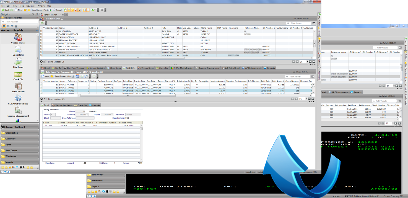The width and height of the screenshot is (408, 198).
Task: Switch navigator to list view icon
Action: click(x=12, y=26)
